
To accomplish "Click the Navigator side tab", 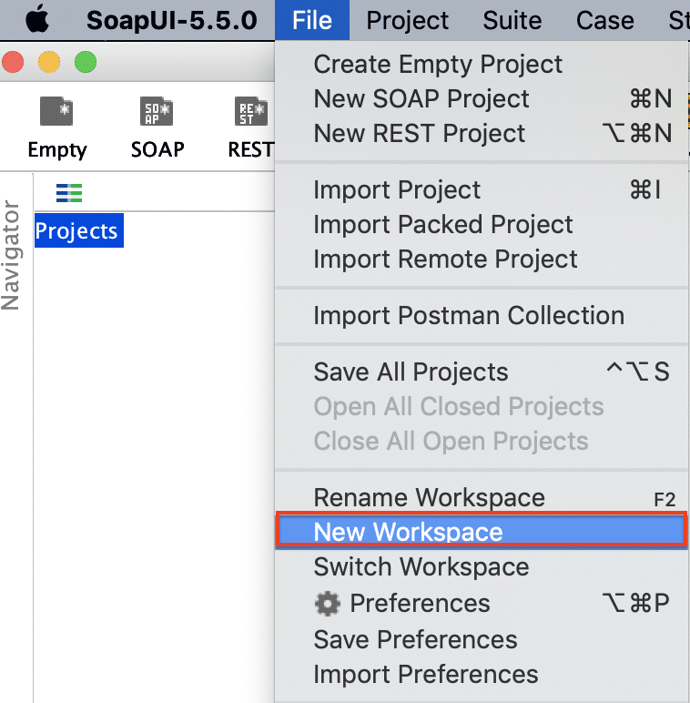I will (x=11, y=256).
